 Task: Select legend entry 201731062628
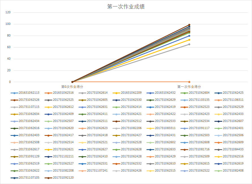click(127, 149)
